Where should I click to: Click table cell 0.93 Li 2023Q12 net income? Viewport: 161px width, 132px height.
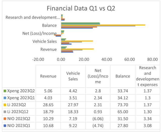click(98, 112)
